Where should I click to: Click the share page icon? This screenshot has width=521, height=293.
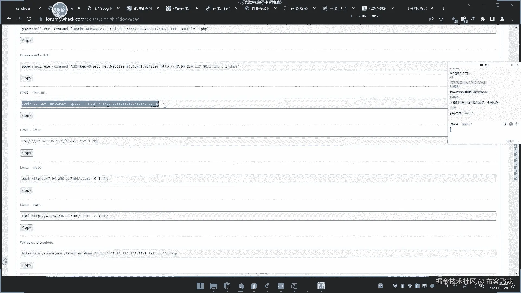(x=431, y=19)
